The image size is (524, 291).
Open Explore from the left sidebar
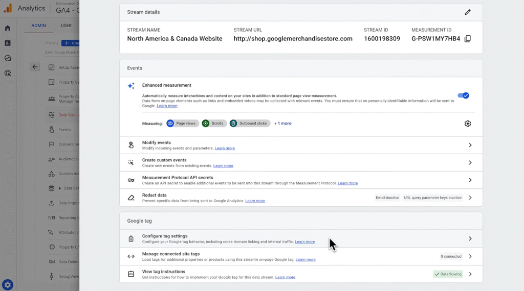click(8, 58)
